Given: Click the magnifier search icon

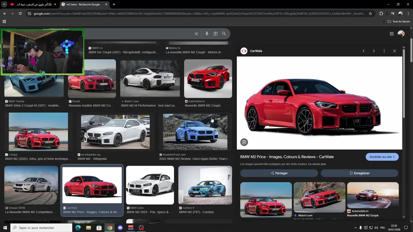Looking at the screenshot, I should coord(224,34).
